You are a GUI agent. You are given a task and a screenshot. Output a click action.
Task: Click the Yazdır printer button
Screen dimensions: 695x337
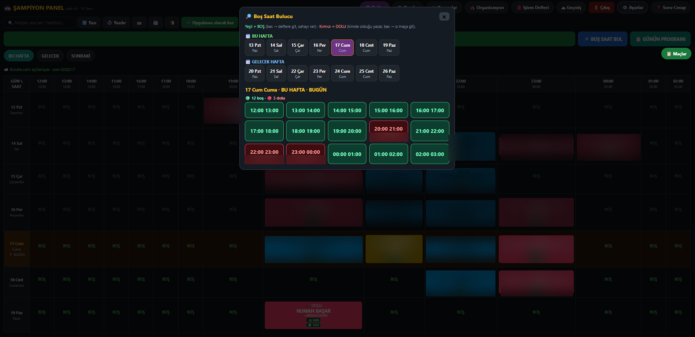pyautogui.click(x=116, y=23)
